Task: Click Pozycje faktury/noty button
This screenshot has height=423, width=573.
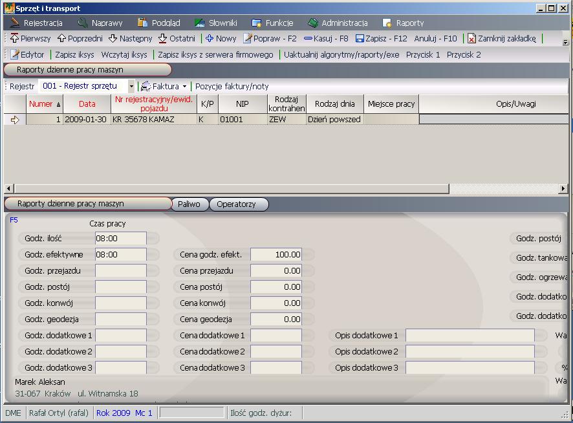Action: click(x=232, y=87)
